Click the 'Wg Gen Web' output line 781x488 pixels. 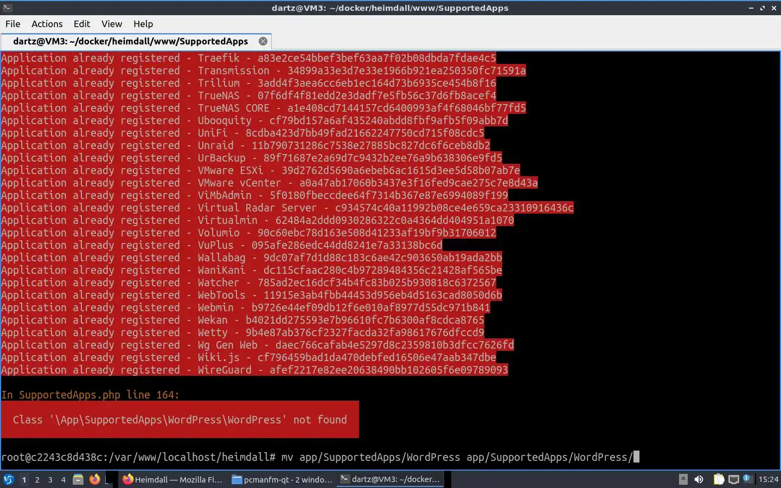258,345
